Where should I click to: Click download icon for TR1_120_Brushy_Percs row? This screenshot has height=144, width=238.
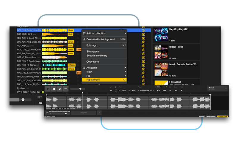[144, 77]
